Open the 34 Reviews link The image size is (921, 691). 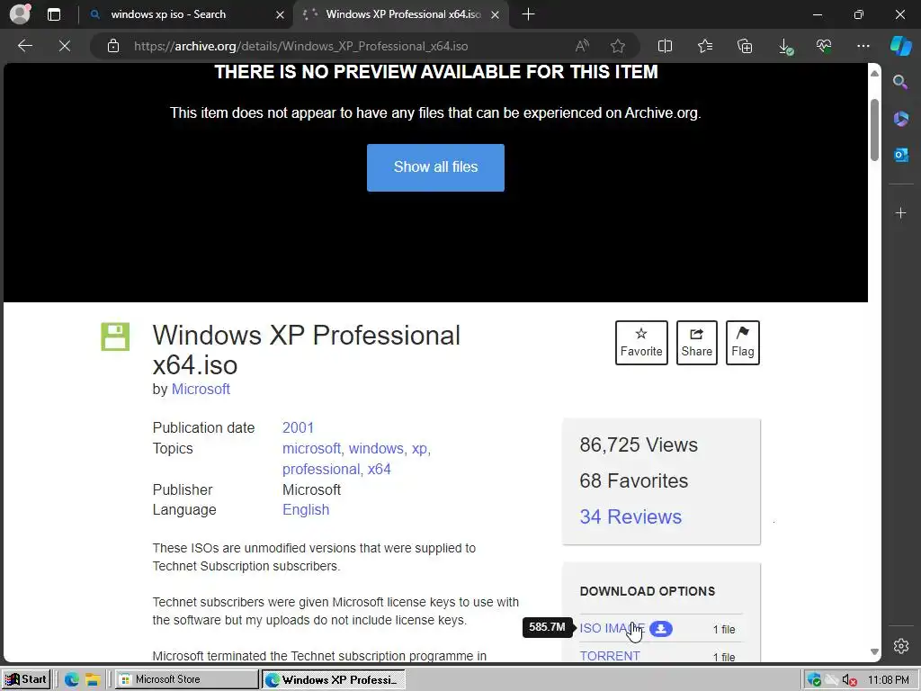click(x=630, y=516)
